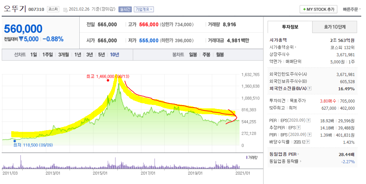Click the 동일업종 PER value 28.44배
Viewport: 366px width, 184px height.
click(346, 155)
